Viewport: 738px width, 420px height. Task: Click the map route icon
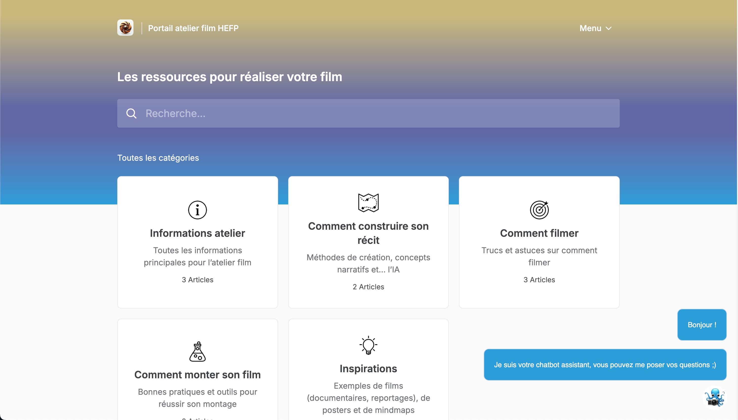click(368, 202)
